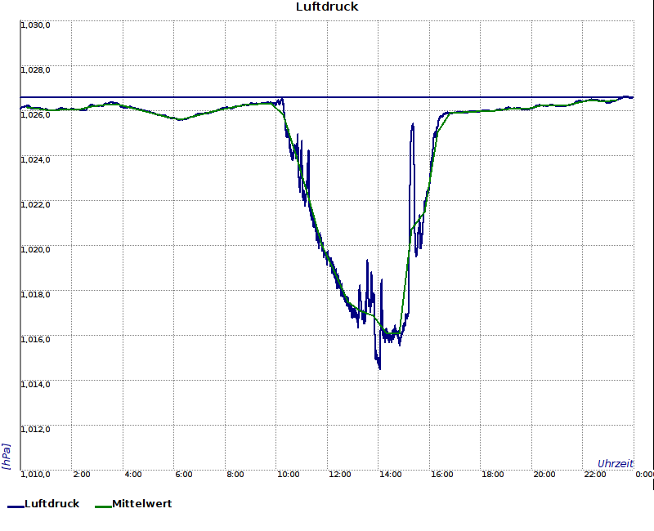The height and width of the screenshot is (531, 654).
Task: Click the 6:00 time axis label
Action: [x=183, y=475]
